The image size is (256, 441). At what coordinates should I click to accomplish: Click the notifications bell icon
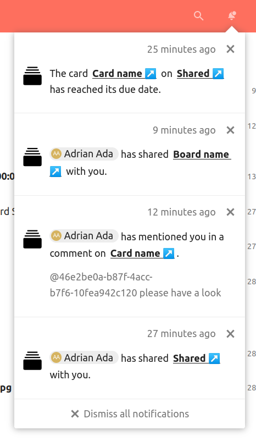point(231,16)
